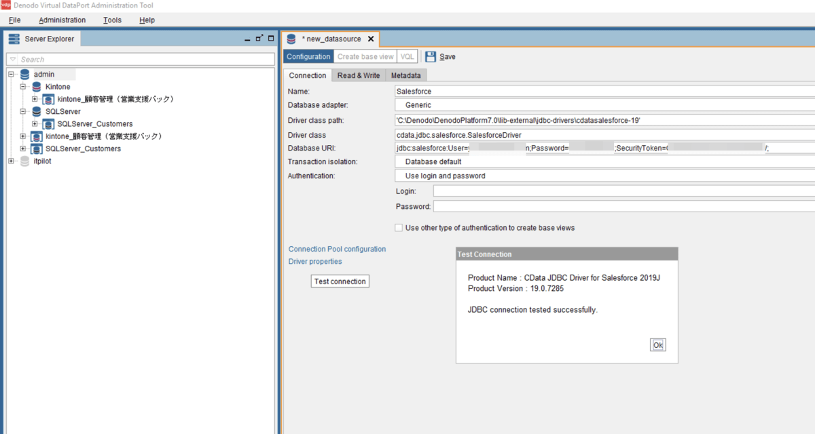The height and width of the screenshot is (434, 815).
Task: Click the admin database icon
Action: [24, 75]
